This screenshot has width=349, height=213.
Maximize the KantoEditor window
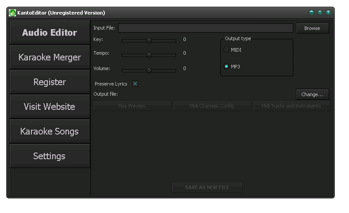(320, 13)
